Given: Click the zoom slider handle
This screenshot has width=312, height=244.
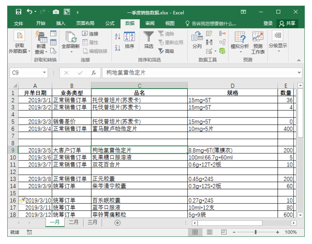Looking at the screenshot, I should click(256, 232).
